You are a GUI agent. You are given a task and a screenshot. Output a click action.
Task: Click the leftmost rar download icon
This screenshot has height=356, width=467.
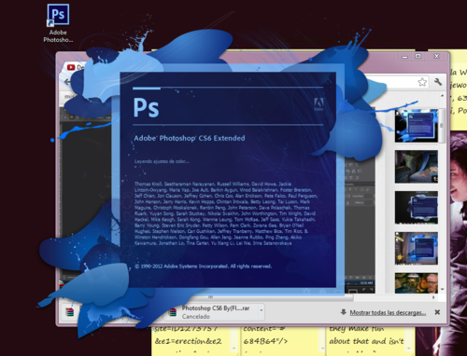coord(69,312)
